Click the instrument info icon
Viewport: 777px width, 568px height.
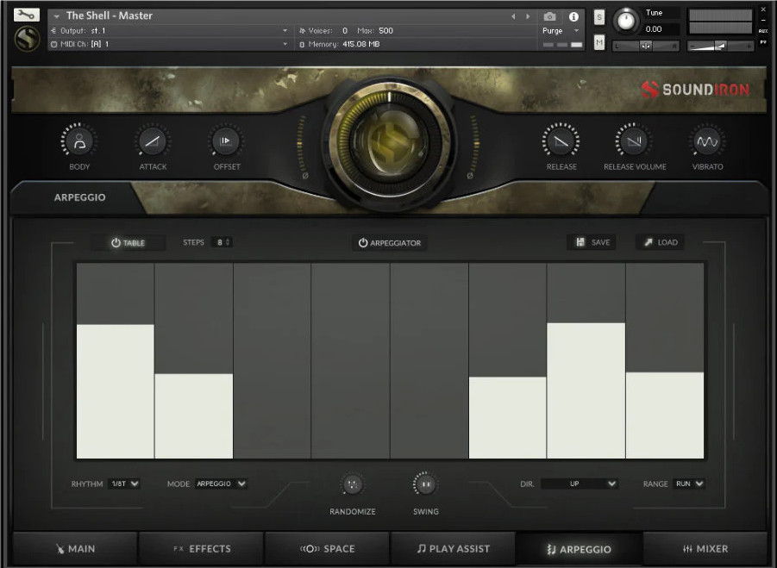pyautogui.click(x=574, y=16)
